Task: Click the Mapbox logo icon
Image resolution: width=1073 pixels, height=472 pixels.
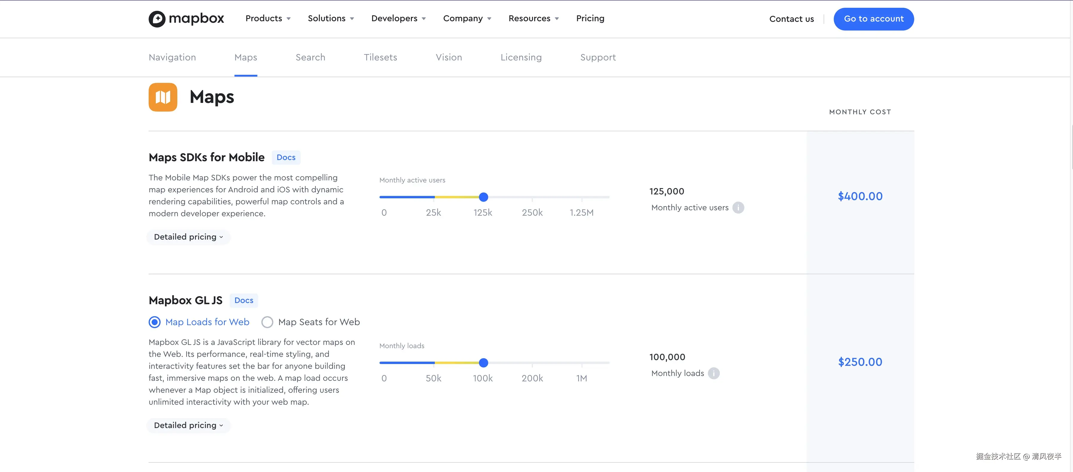Action: (x=157, y=19)
